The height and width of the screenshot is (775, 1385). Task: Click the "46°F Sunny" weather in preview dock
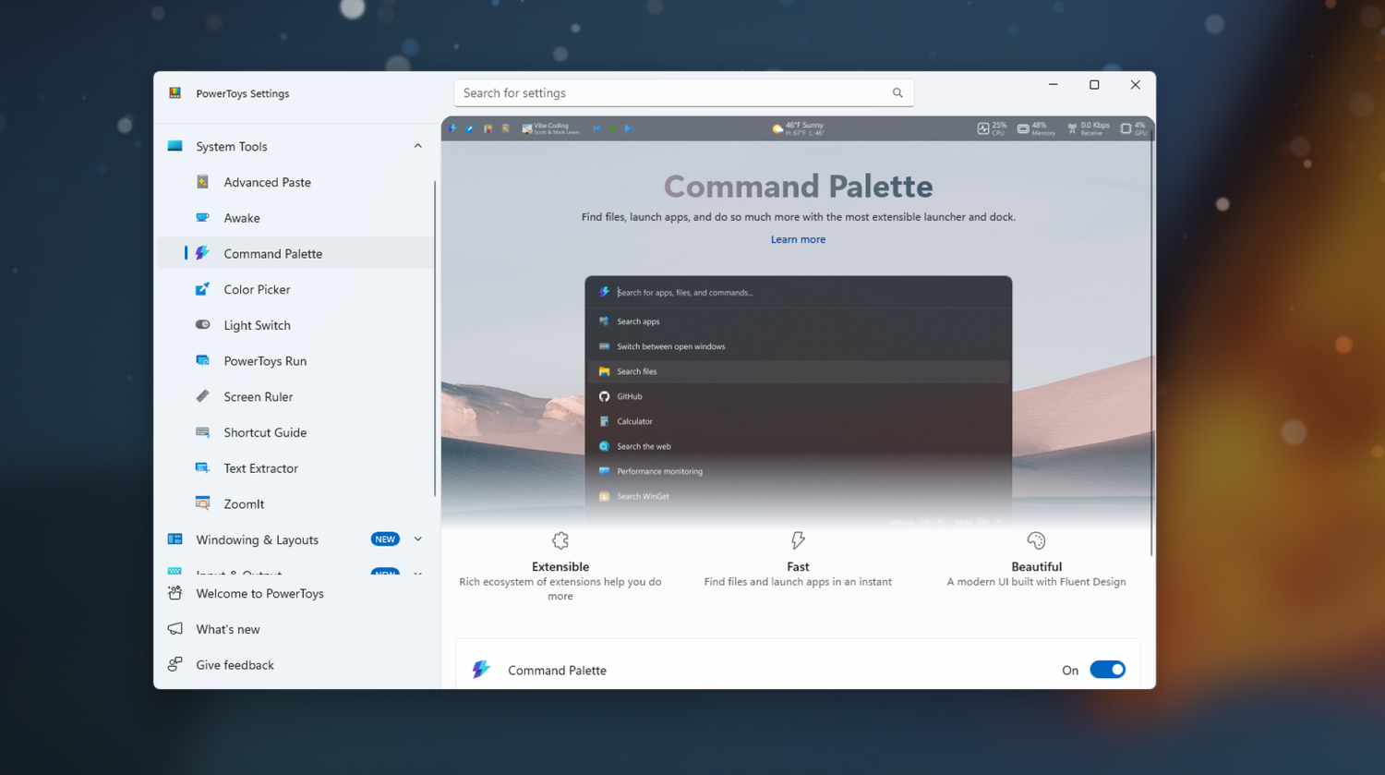click(798, 128)
